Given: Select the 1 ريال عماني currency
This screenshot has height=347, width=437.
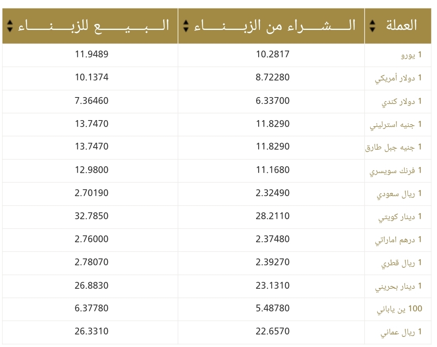Looking at the screenshot, I should click(x=401, y=332).
